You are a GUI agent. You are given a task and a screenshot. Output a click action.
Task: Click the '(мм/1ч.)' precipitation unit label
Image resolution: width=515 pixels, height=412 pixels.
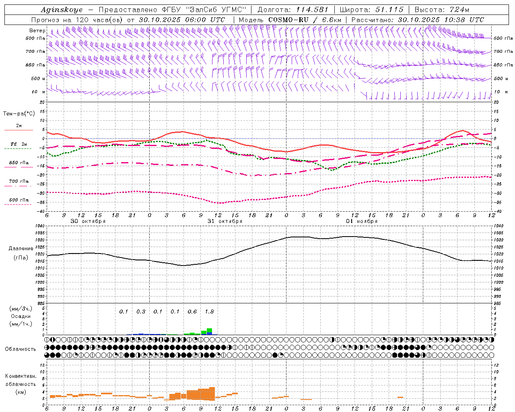21,324
